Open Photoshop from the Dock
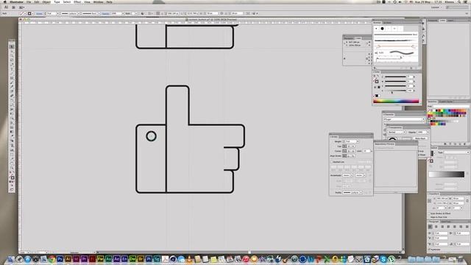The width and height of the screenshot is (471, 265). tap(60, 259)
